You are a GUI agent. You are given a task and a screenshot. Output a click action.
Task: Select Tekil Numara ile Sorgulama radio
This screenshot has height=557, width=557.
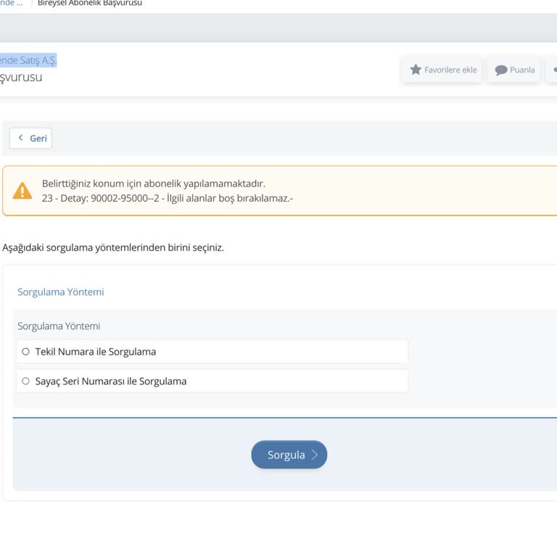(25, 352)
